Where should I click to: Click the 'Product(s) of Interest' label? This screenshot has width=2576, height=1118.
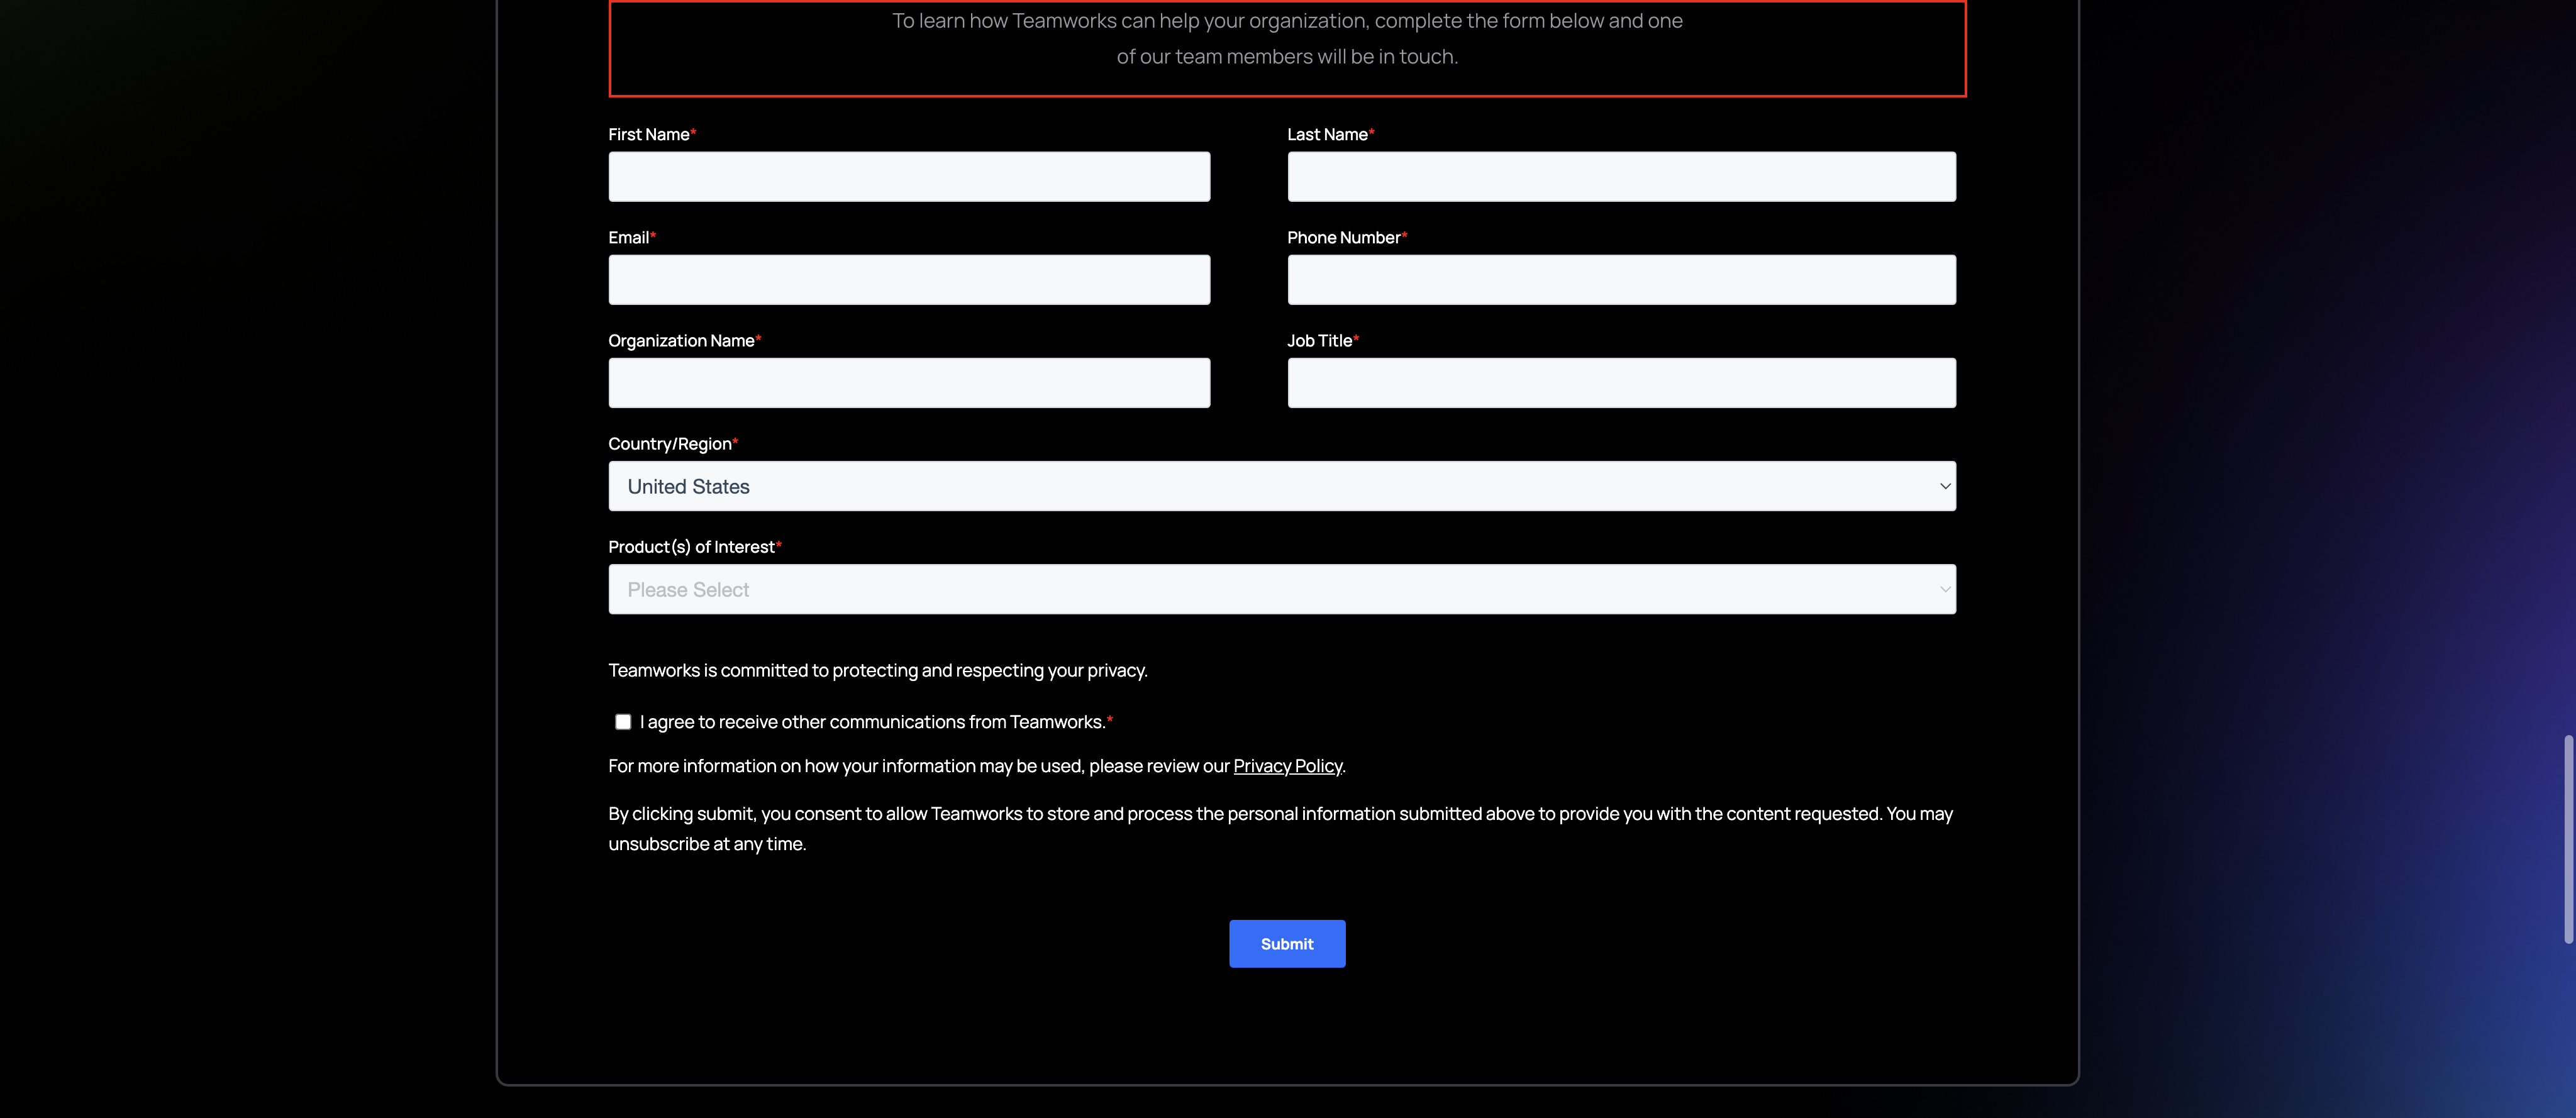pyautogui.click(x=691, y=547)
